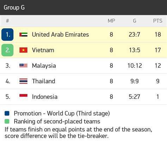Click the # rank column header
This screenshot has width=167, height=143.
tap(7, 21)
